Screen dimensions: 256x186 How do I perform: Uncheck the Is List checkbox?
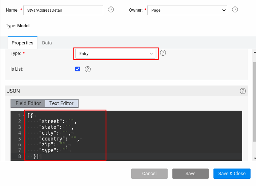point(77,69)
